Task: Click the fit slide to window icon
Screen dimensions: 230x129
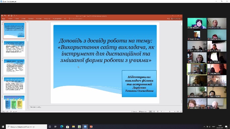Action: pyautogui.click(x=181, y=111)
